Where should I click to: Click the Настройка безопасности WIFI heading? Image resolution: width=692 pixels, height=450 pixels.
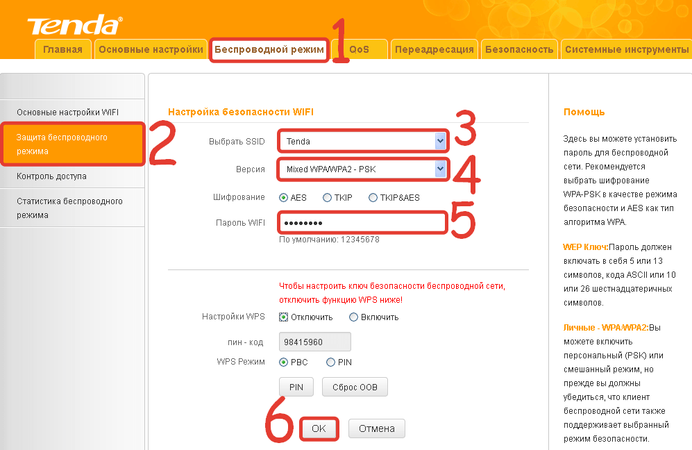(241, 112)
